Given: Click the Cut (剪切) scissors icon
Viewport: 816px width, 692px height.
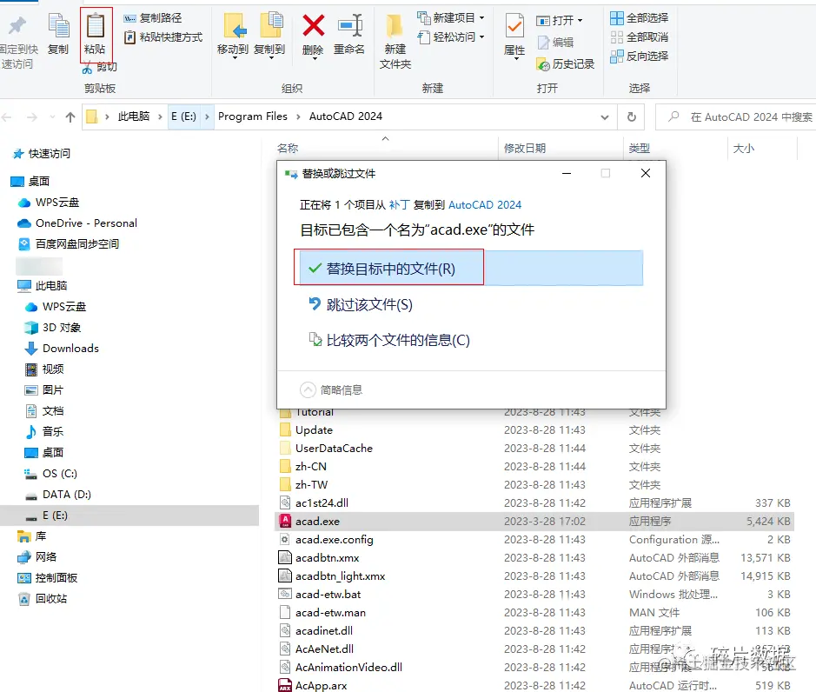Looking at the screenshot, I should click(x=88, y=67).
